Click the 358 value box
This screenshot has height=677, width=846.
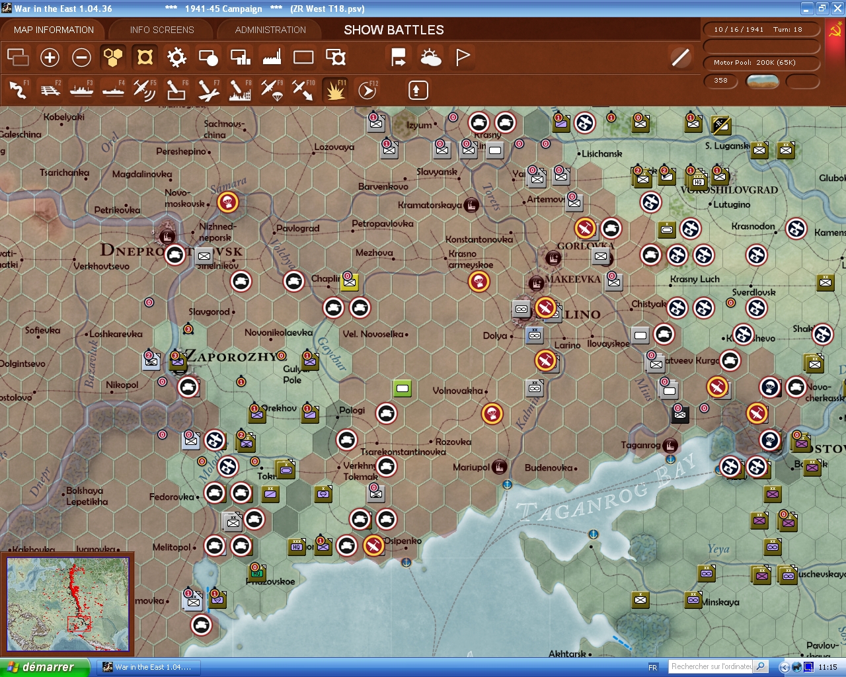pyautogui.click(x=721, y=81)
